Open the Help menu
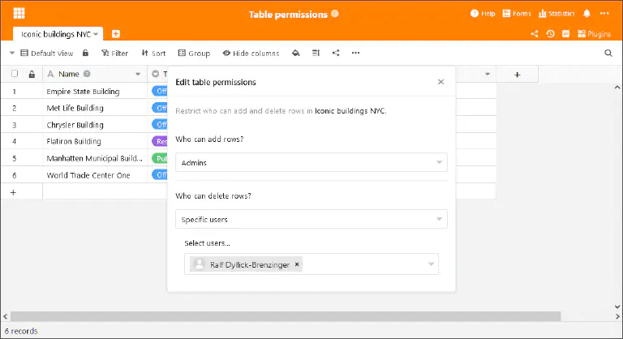This screenshot has width=623, height=339. point(483,14)
